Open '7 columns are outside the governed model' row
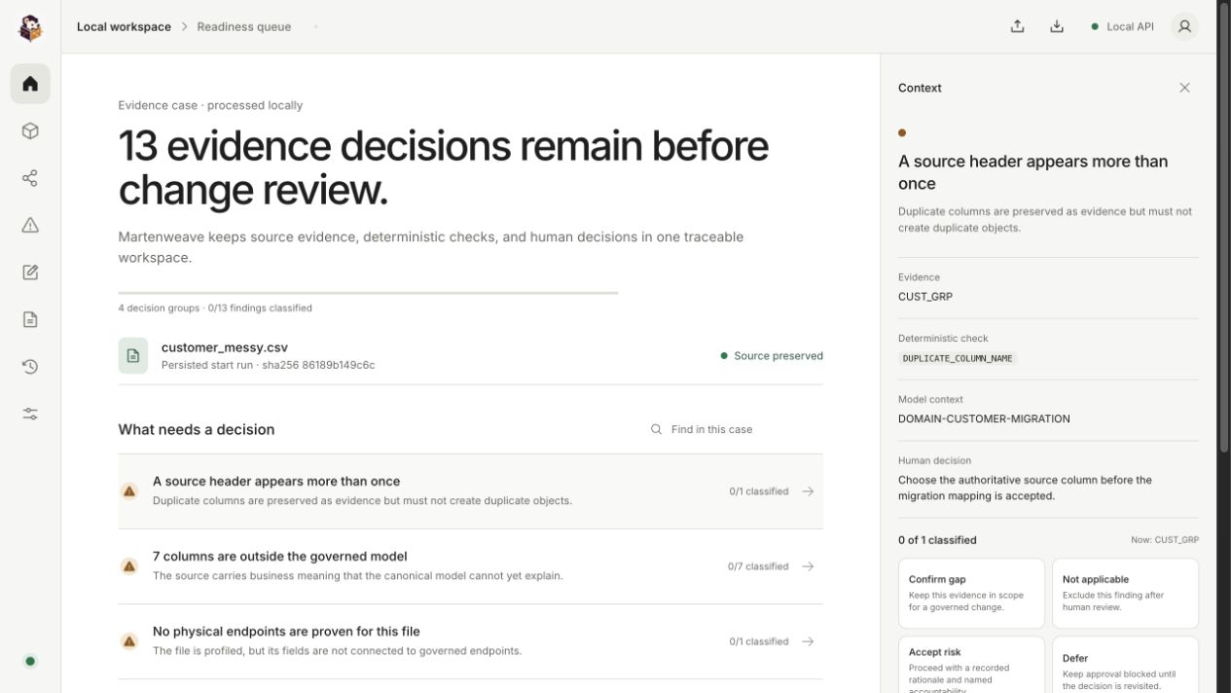The height and width of the screenshot is (693, 1231). (471, 566)
